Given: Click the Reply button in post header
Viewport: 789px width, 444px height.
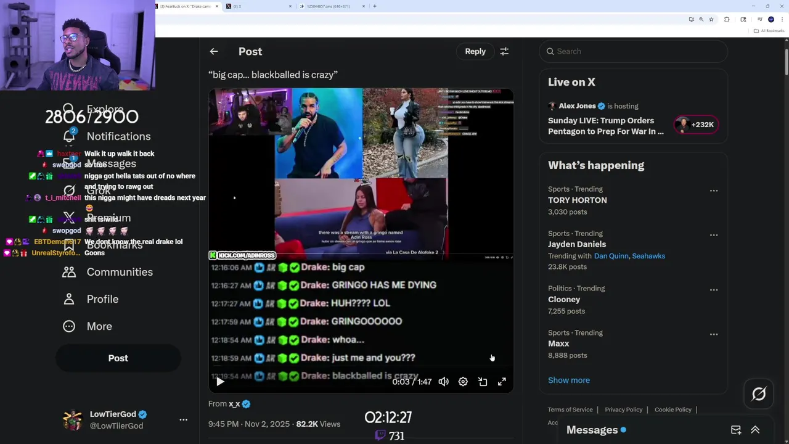Looking at the screenshot, I should (x=475, y=51).
